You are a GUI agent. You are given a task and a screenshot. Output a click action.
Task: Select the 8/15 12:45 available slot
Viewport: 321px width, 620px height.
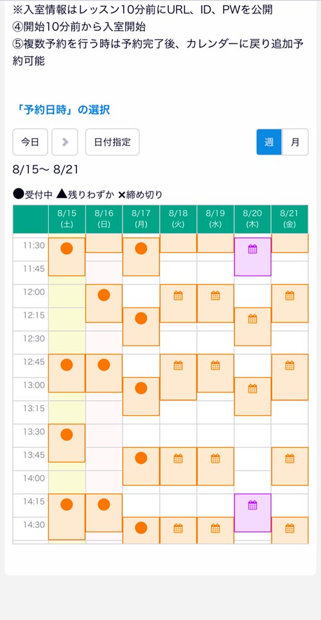click(66, 373)
